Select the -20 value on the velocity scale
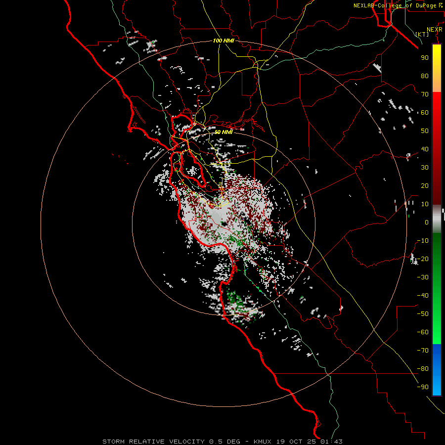Image resolution: width=445 pixels, height=445 pixels. click(x=423, y=259)
